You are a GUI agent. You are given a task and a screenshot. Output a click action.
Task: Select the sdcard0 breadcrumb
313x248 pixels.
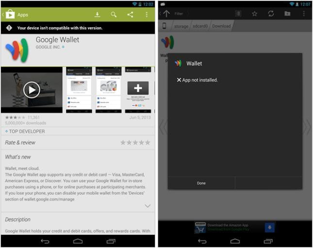(200, 26)
